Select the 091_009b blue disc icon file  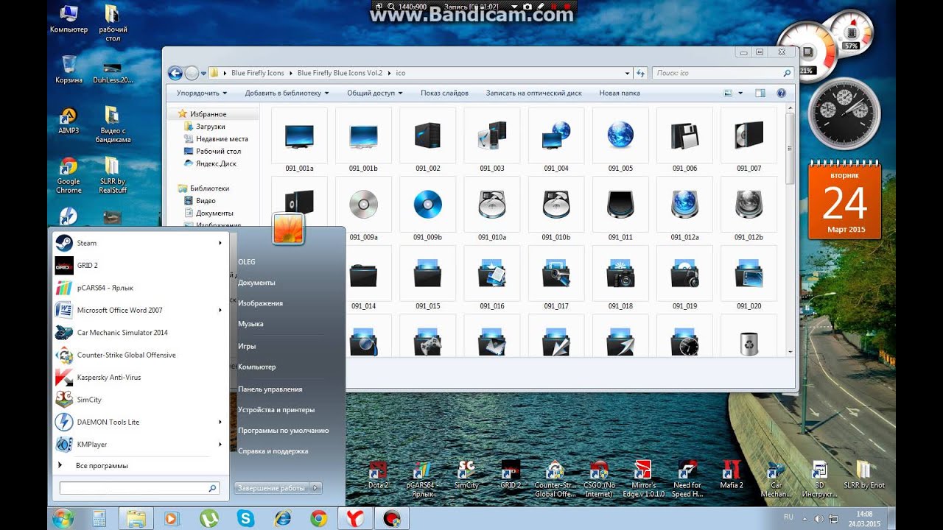coord(427,209)
